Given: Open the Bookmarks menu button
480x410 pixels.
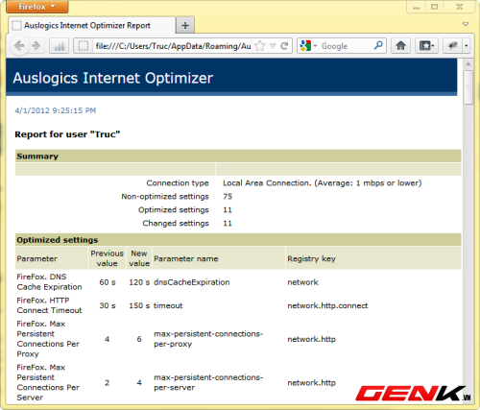Looking at the screenshot, I should pos(426,46).
